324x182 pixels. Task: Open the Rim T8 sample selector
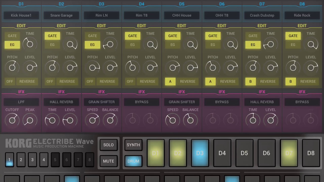(x=141, y=15)
